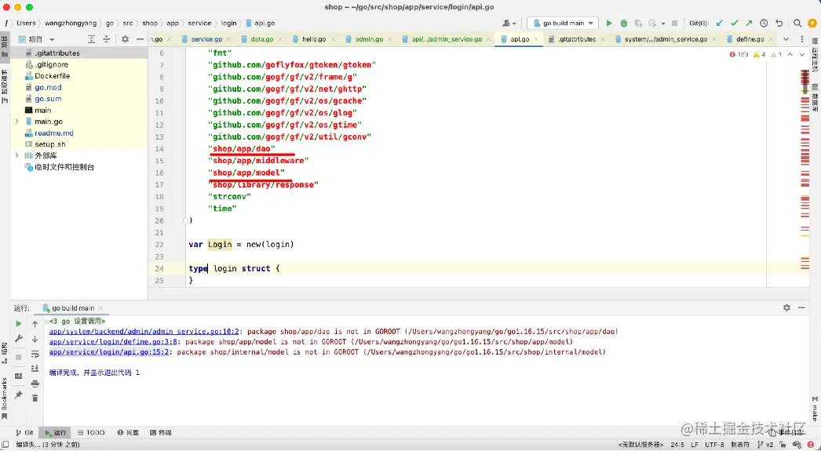Restore layout icon in Run panel
The image size is (821, 451).
click(18, 376)
